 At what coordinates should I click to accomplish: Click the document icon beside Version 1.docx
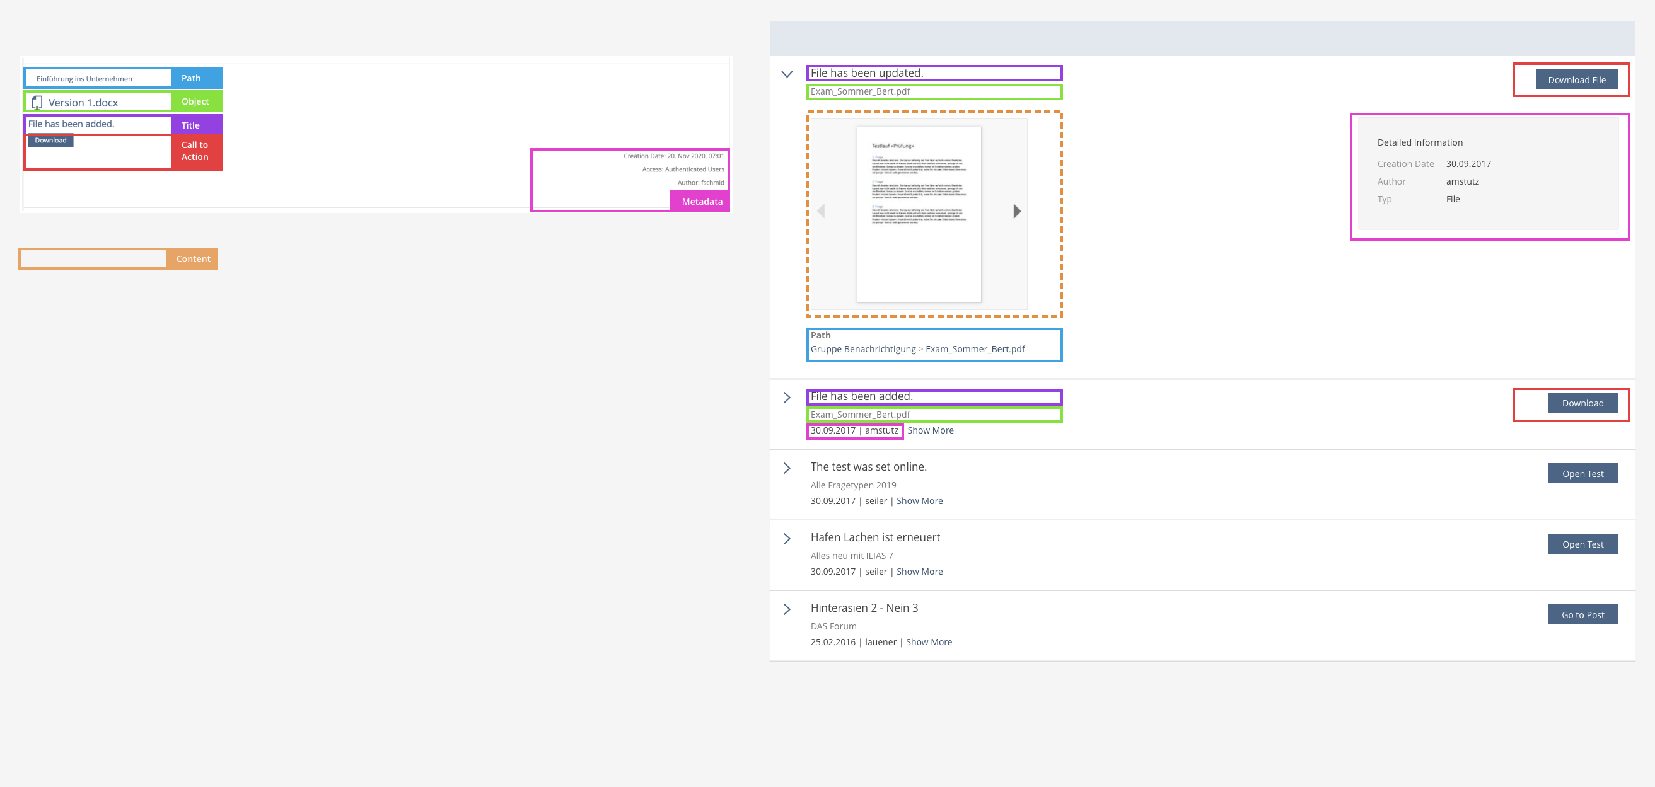coord(37,103)
